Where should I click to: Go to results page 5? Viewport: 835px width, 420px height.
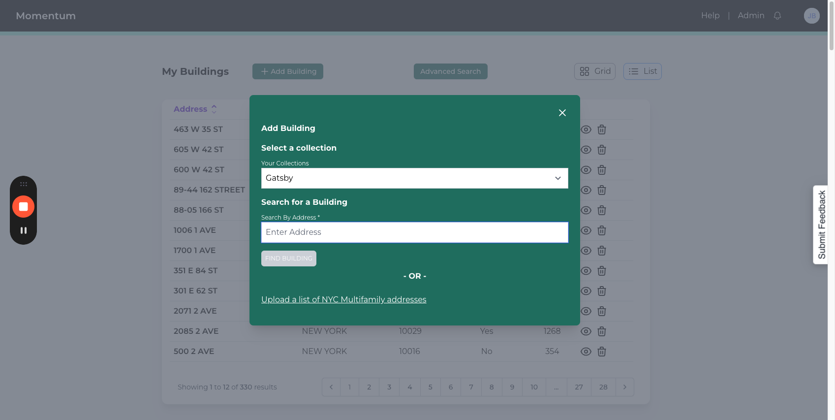click(x=431, y=387)
